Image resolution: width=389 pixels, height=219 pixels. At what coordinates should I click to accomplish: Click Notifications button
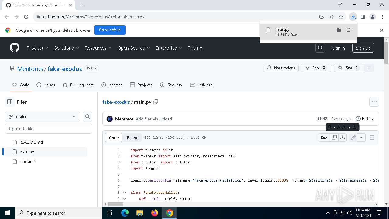[281, 68]
